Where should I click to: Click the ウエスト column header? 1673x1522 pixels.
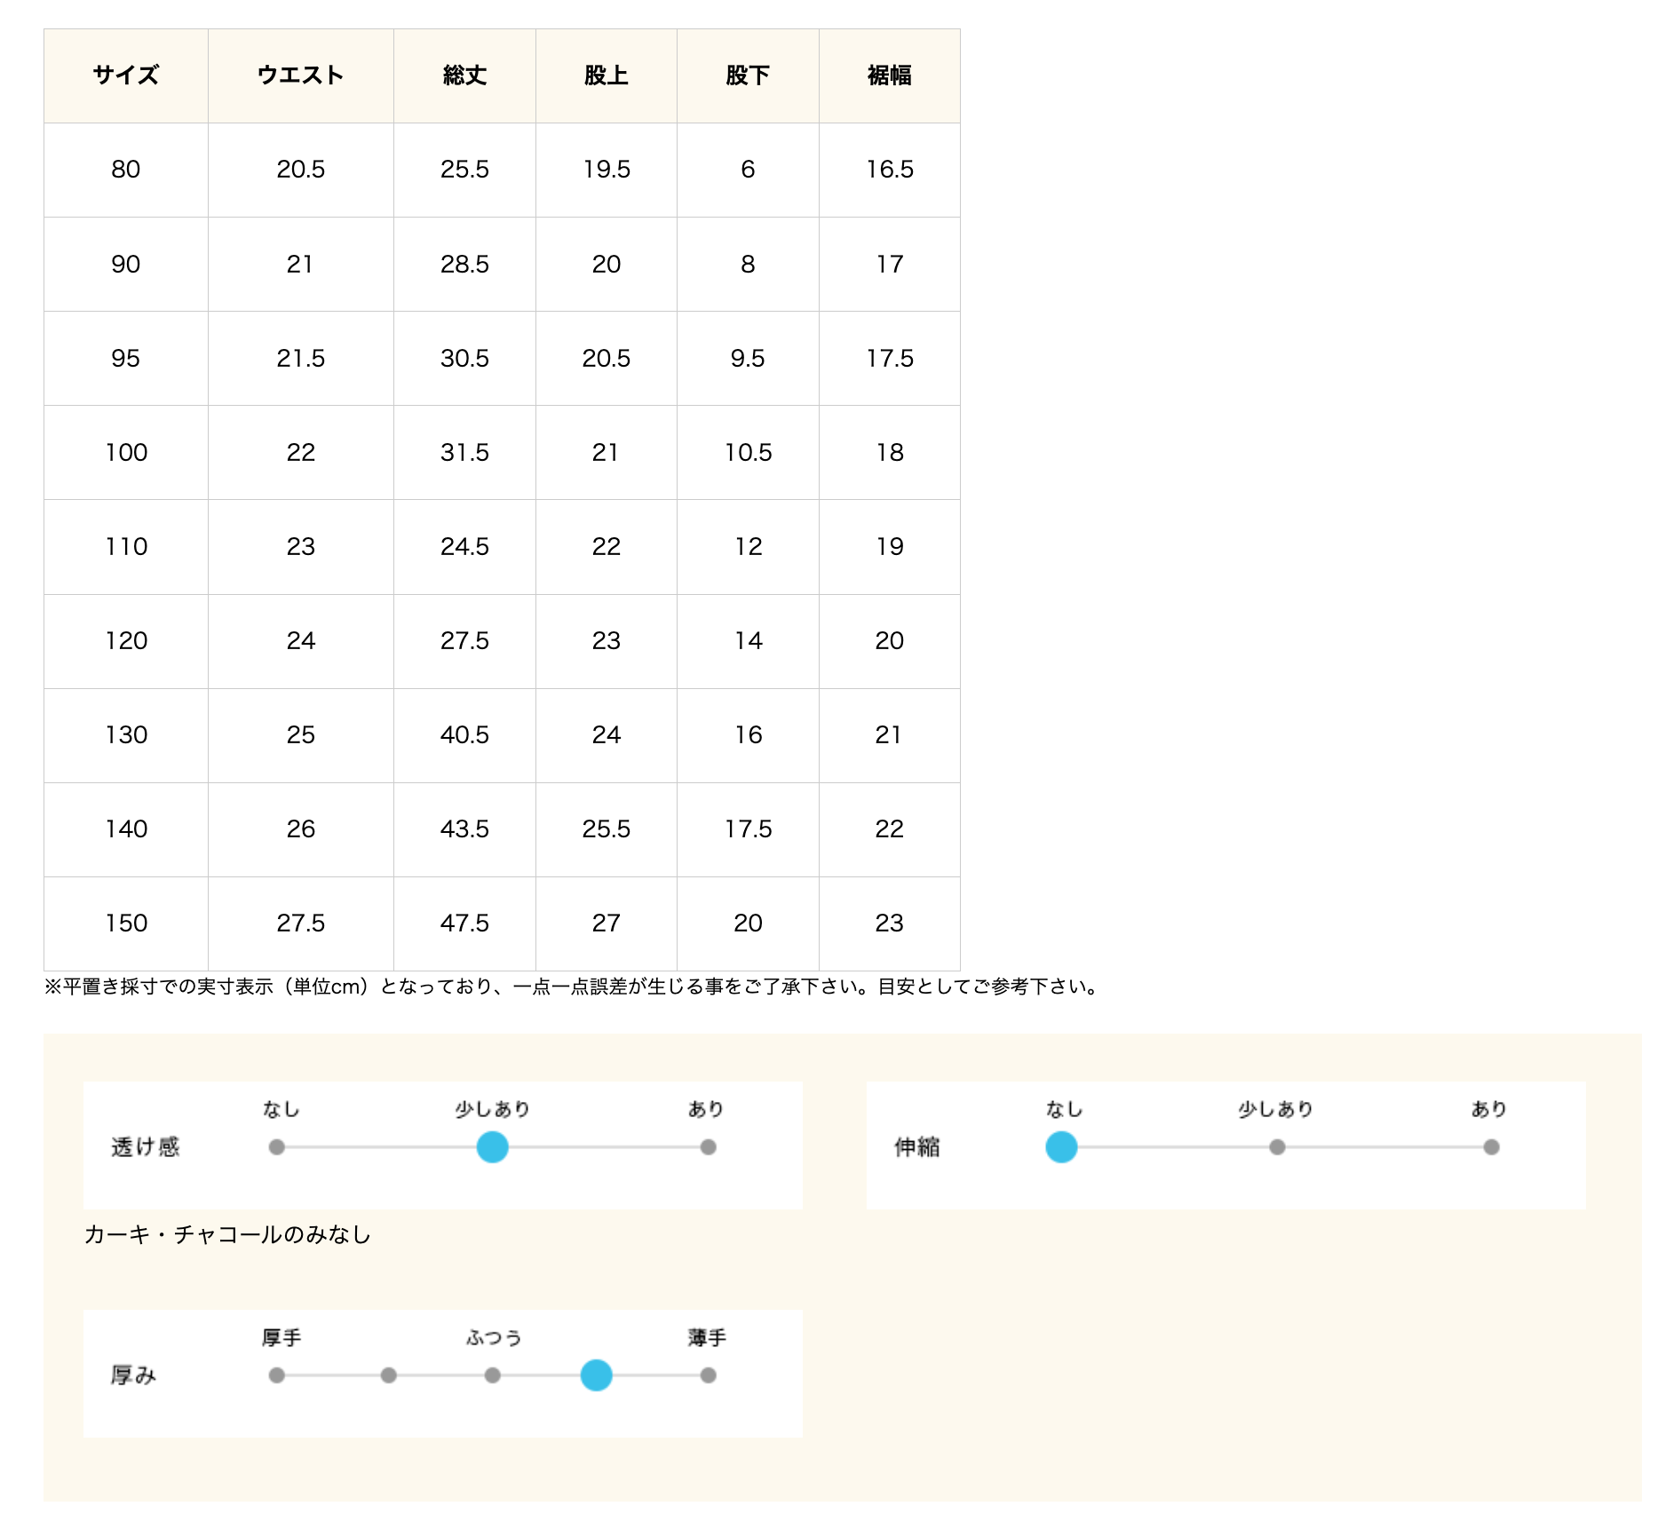click(300, 75)
